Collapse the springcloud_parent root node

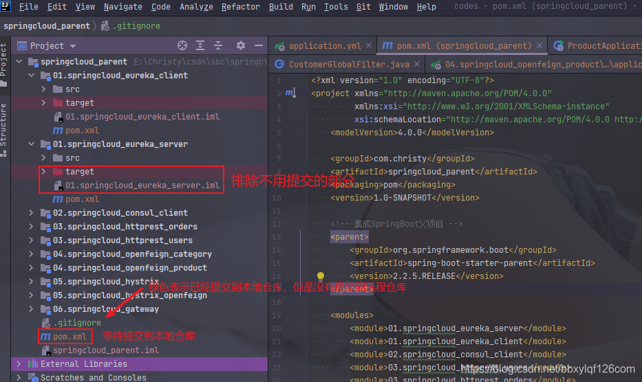[19, 61]
